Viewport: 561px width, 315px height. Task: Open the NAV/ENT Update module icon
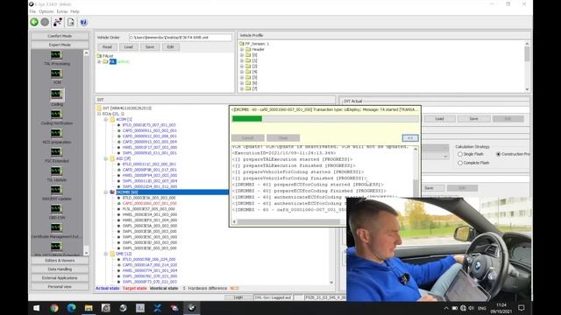(x=56, y=190)
